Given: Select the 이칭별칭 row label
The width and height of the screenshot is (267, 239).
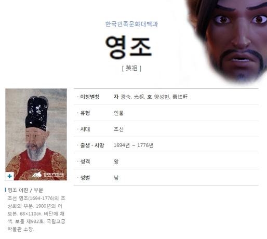Looking at the screenshot, I should tap(89, 97).
